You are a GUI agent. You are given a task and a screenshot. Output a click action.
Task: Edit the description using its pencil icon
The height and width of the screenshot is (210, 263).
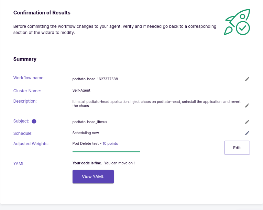[247, 105]
